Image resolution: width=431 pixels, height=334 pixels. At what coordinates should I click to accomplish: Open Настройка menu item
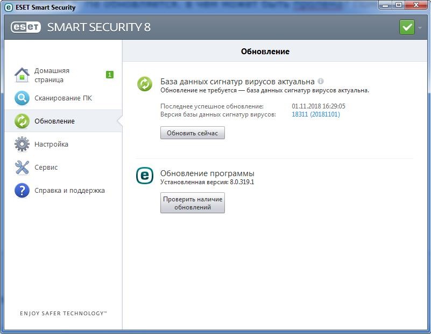[x=51, y=144]
